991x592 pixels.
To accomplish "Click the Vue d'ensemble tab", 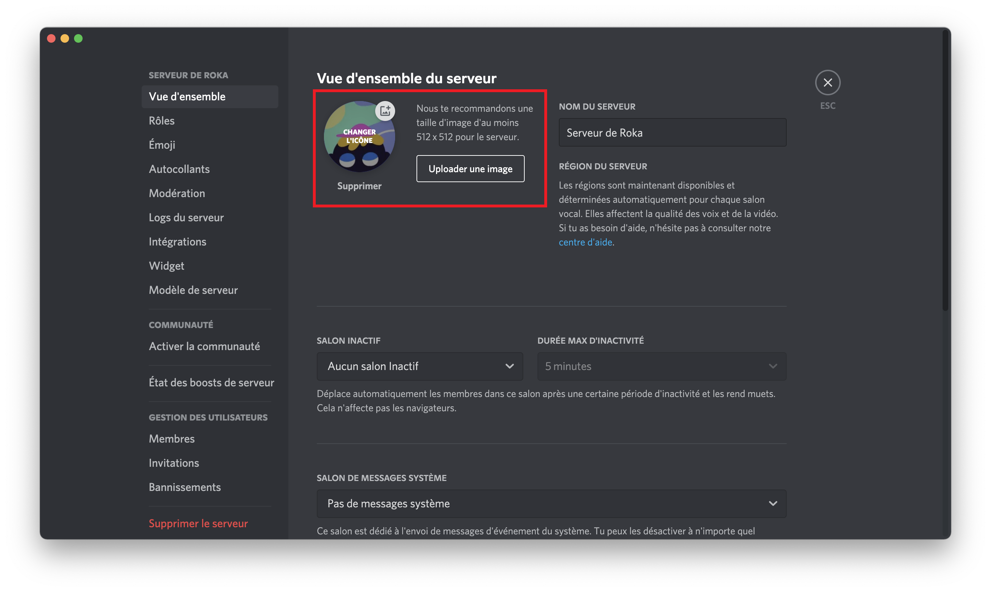I will point(187,96).
